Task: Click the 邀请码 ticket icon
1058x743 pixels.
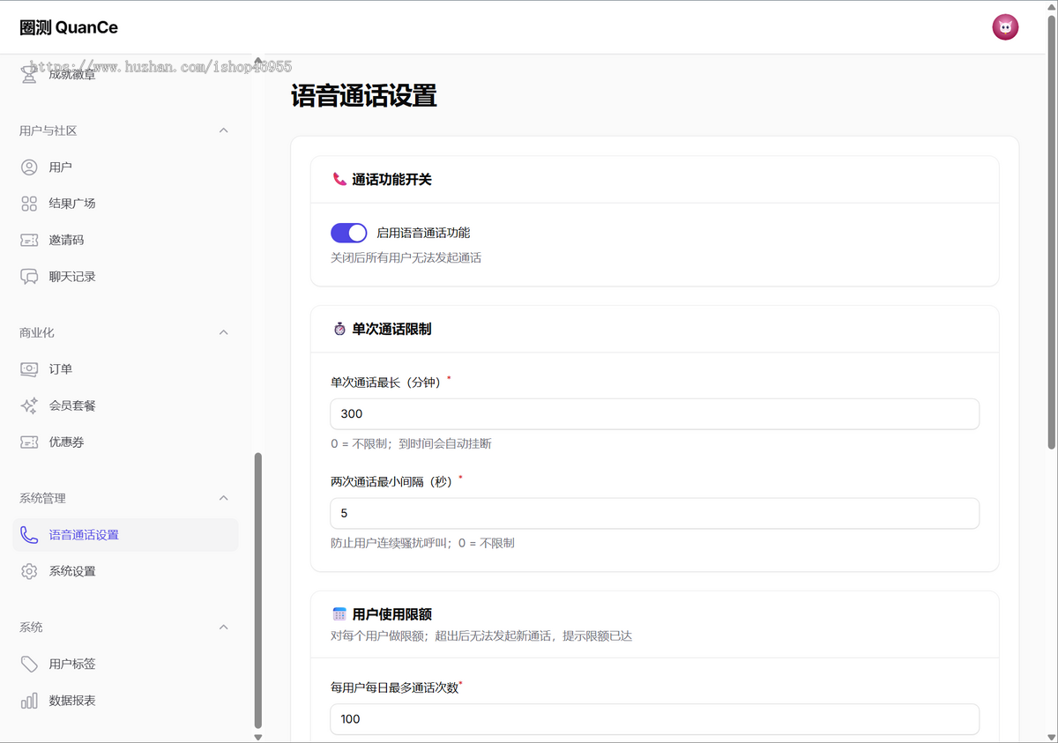Action: tap(29, 240)
